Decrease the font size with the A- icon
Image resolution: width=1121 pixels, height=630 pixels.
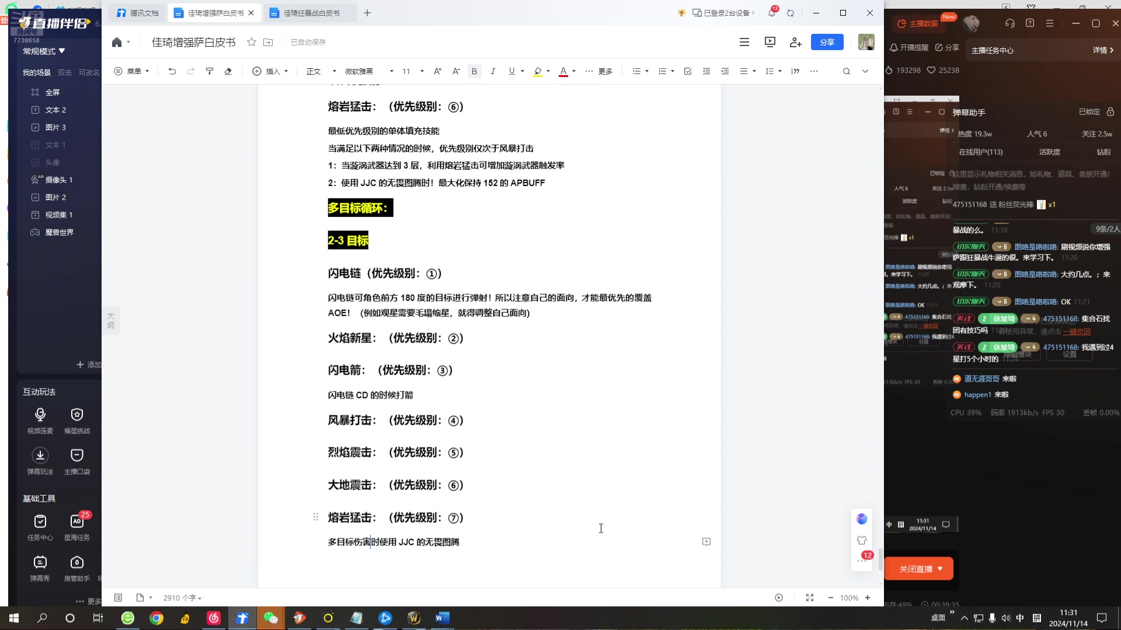click(456, 71)
